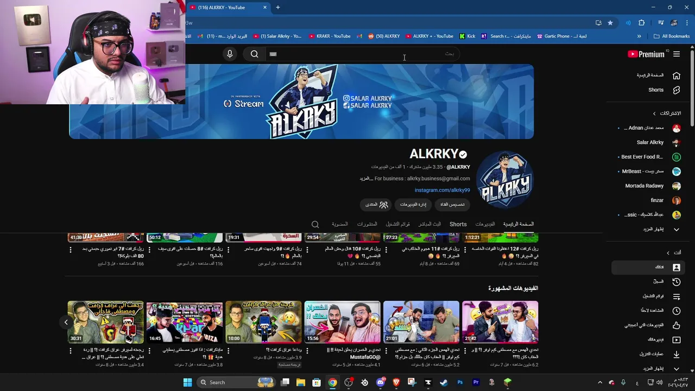Click into the YouTube search field

pos(363,54)
